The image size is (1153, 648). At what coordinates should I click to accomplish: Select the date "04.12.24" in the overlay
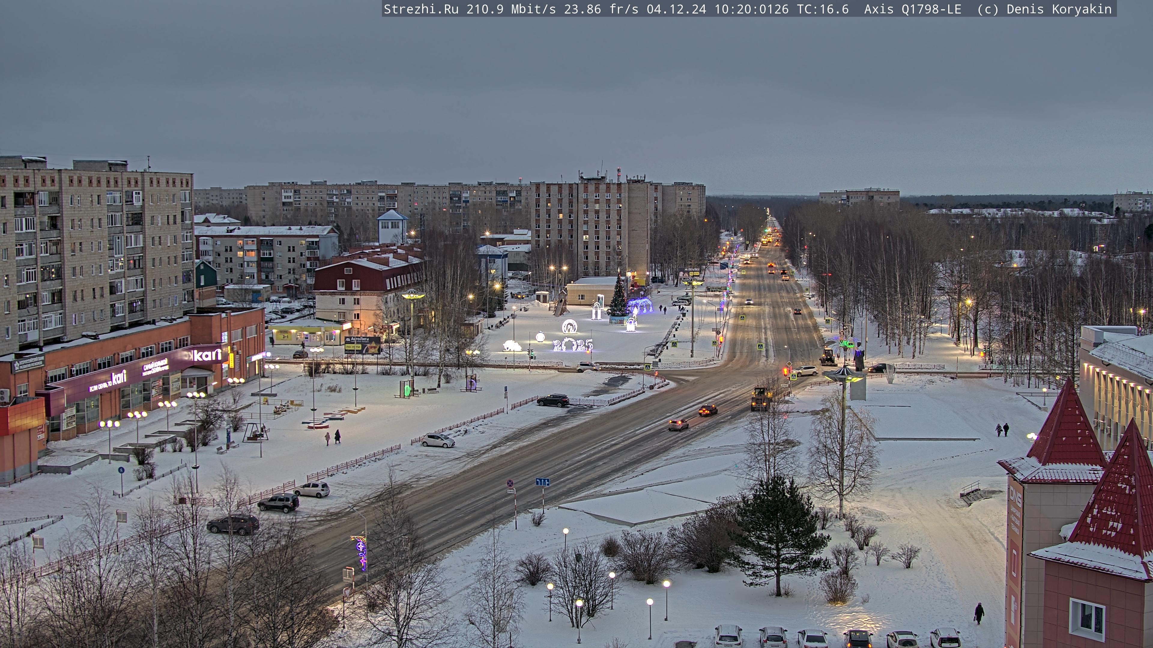point(676,9)
